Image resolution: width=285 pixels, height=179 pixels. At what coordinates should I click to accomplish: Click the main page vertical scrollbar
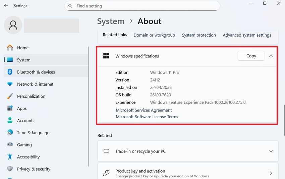[284, 120]
